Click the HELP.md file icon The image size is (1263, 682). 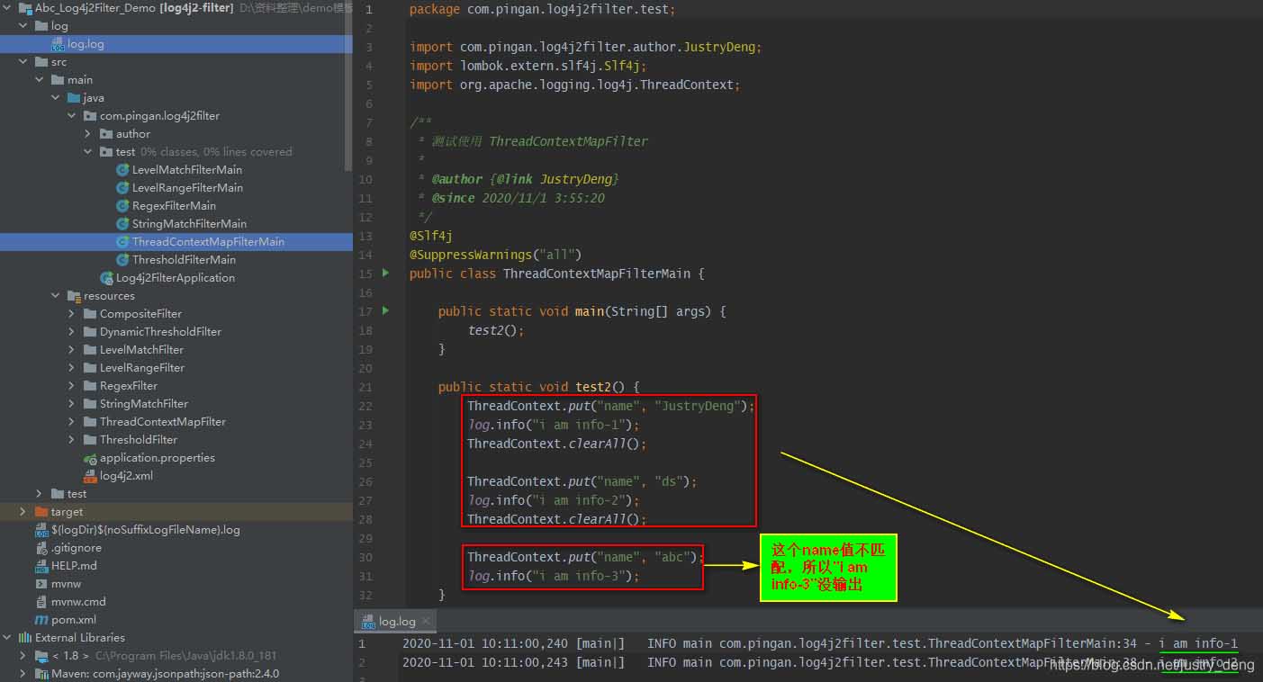[x=41, y=566]
